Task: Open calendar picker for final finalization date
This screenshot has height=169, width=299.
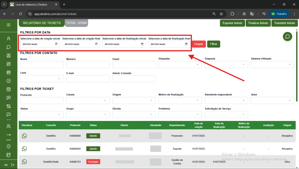Action: 186,44
